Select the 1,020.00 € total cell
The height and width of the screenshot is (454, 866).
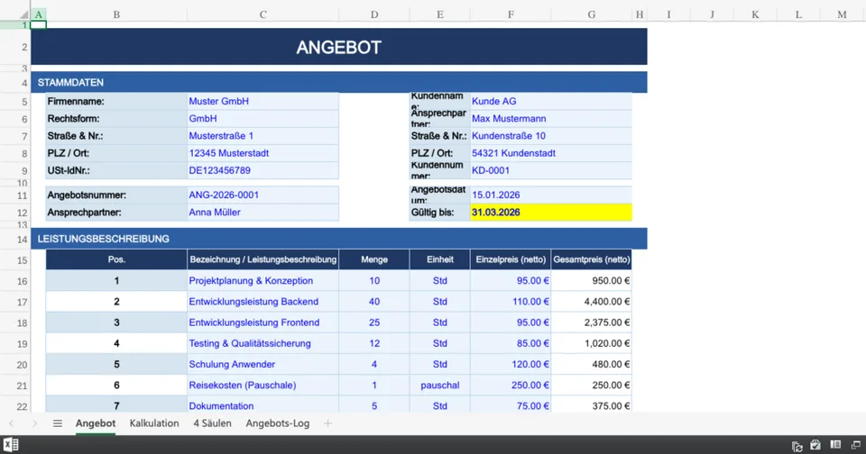(x=592, y=344)
